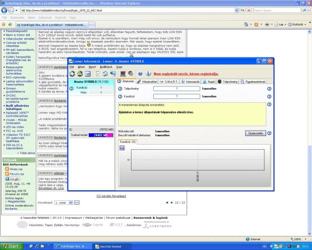The width and height of the screenshot is (312, 250).
Task: Click the IE page vertical scrollbar
Action: (x=309, y=132)
